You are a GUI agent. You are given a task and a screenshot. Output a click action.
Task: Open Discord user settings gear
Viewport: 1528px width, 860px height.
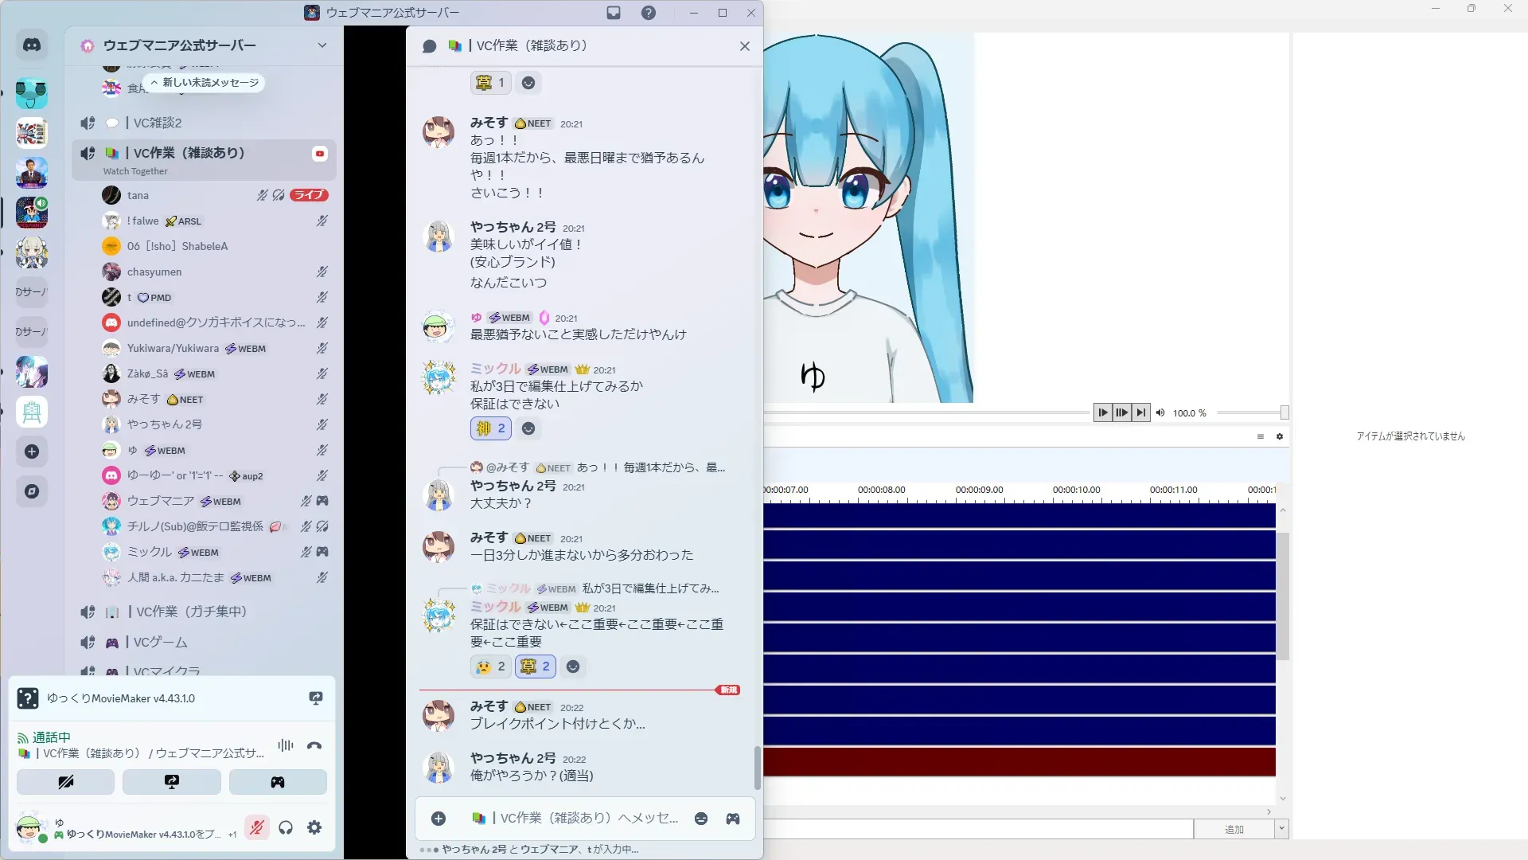point(314,828)
